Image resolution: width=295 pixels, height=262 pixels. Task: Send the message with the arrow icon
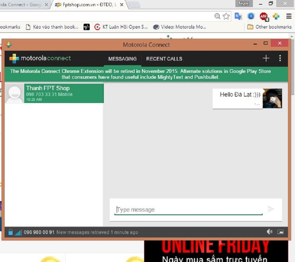point(271,209)
